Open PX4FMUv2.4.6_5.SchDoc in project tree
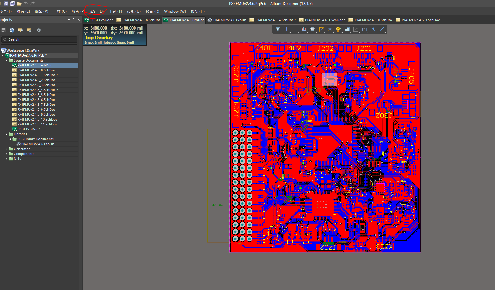 (36, 95)
